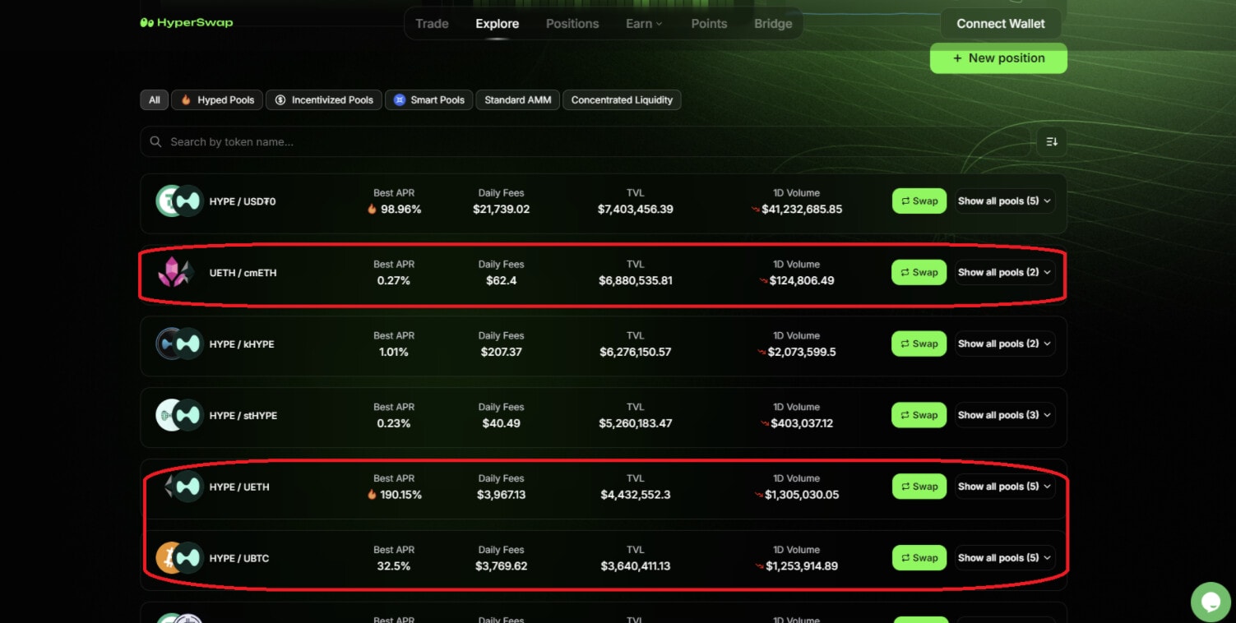The width and height of the screenshot is (1236, 623).
Task: Click the $21,739.02 daily fees value
Action: tap(501, 210)
